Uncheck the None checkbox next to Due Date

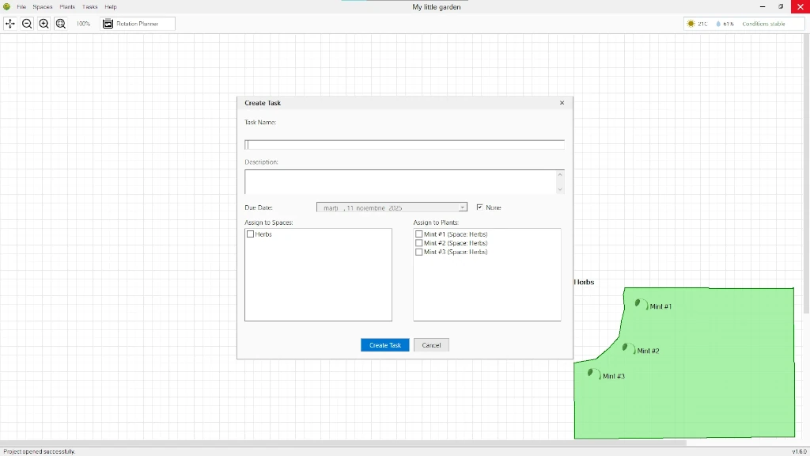coord(480,207)
